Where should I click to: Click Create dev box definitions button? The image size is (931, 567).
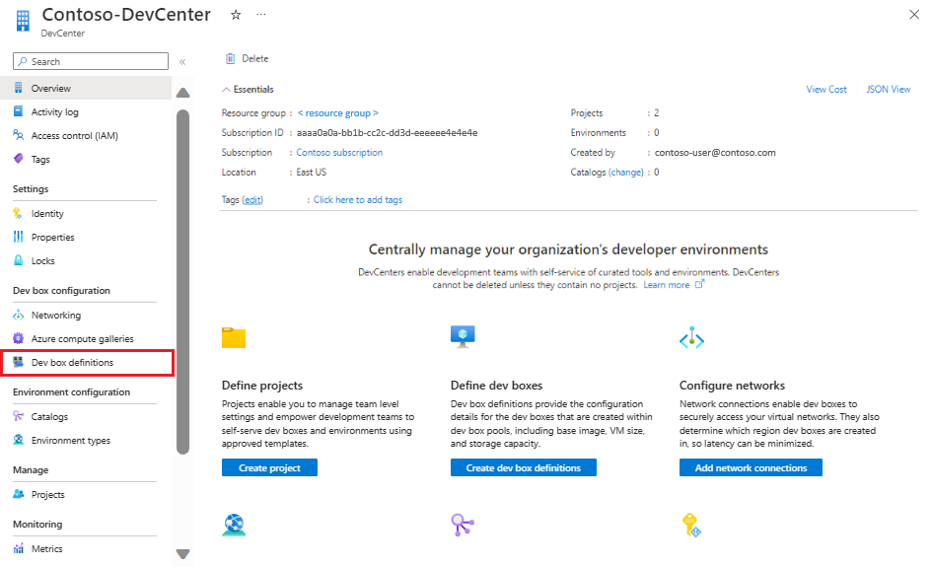(523, 467)
